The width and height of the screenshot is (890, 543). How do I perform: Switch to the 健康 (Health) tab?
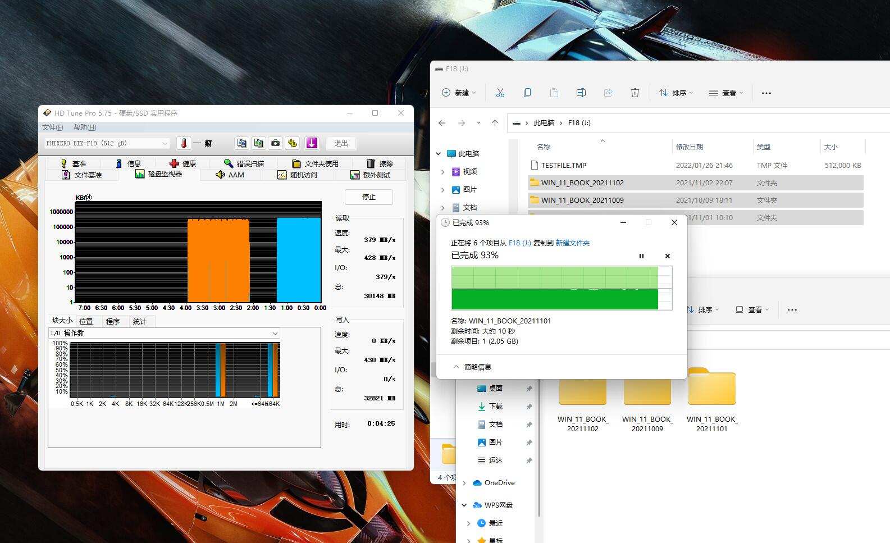click(183, 163)
